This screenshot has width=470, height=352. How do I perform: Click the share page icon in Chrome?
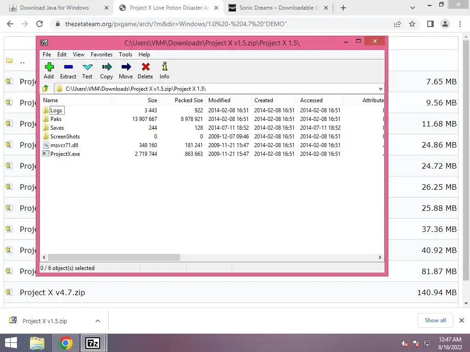[397, 24]
